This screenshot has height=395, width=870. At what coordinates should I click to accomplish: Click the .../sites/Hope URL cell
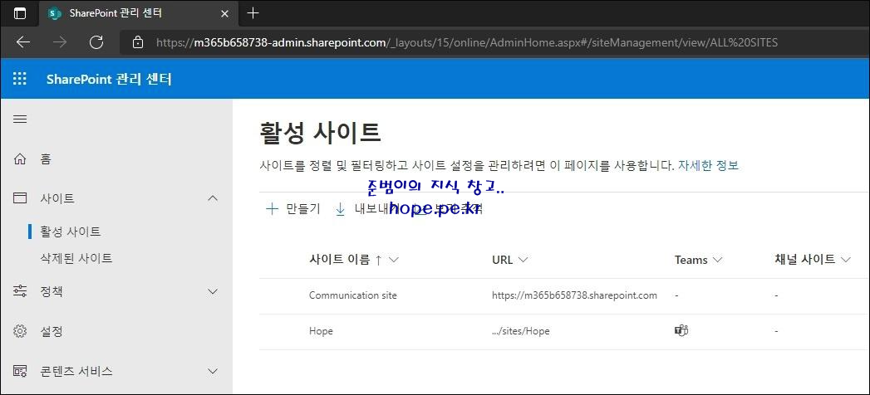coord(520,331)
